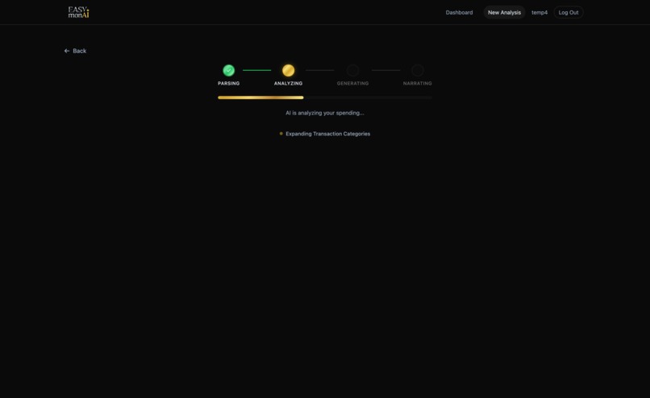The image size is (650, 398).
Task: Click 'Expanding Transaction Categories' status text
Action: tap(328, 134)
